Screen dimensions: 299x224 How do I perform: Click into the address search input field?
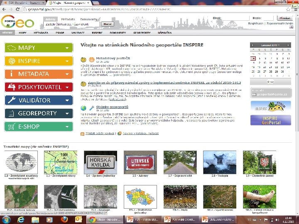[71, 24]
